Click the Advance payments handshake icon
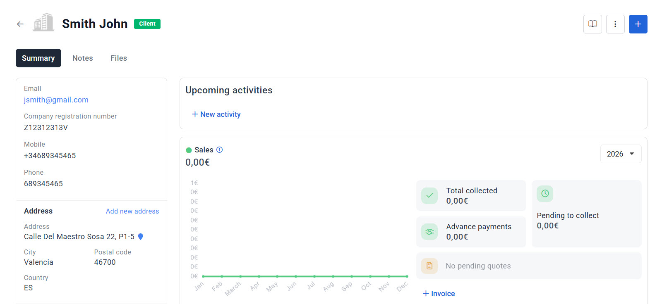 429,232
